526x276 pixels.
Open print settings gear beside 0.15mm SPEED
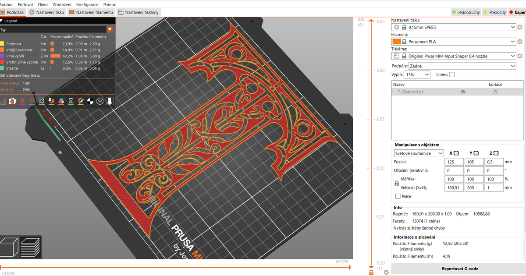(520, 27)
